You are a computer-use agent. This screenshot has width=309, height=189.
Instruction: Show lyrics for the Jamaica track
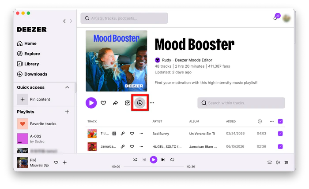click(123, 146)
